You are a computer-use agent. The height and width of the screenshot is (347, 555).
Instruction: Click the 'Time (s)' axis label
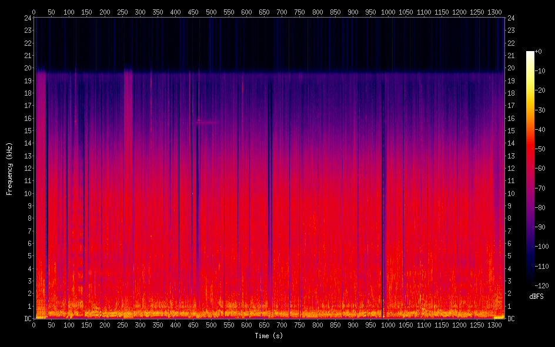(269, 336)
